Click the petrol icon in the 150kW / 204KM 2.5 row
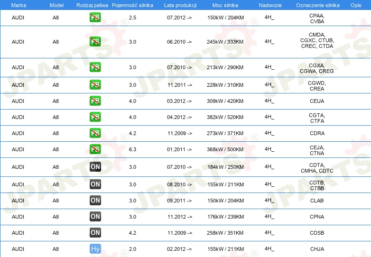This screenshot has height=257, width=371. click(95, 18)
